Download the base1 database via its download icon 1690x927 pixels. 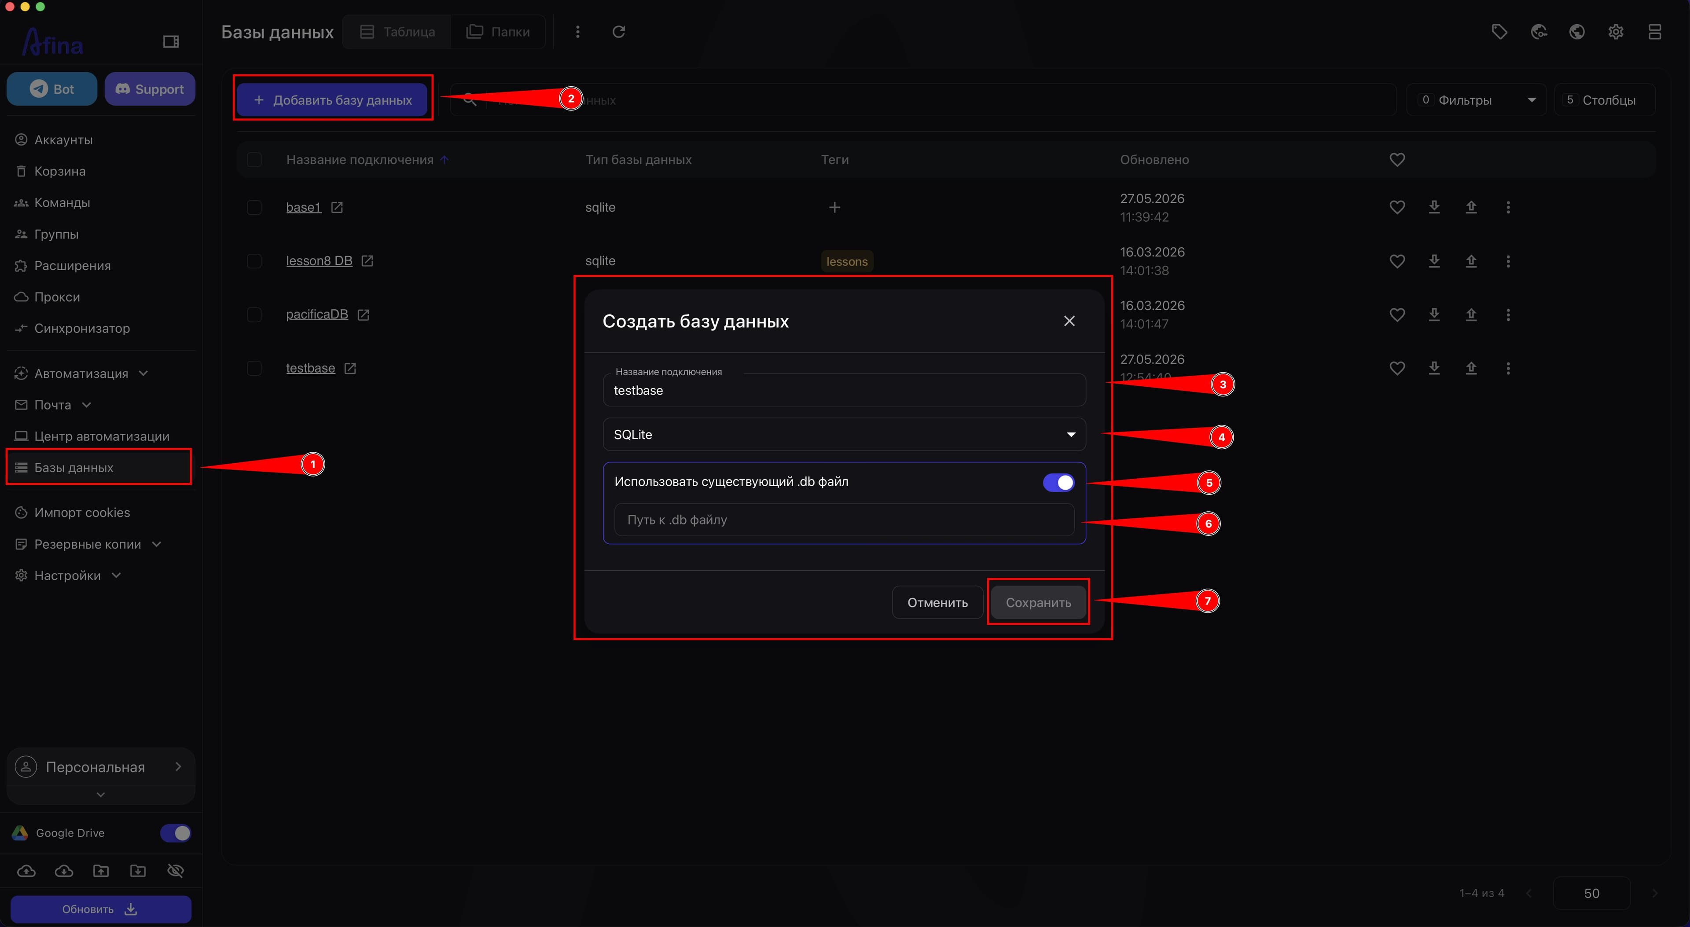[x=1434, y=207]
